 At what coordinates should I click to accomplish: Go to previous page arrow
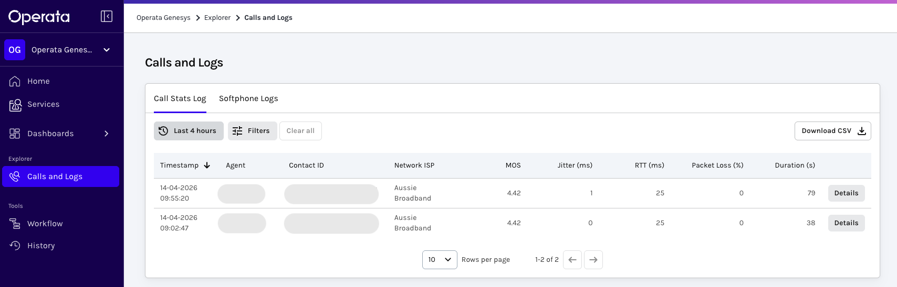pyautogui.click(x=572, y=260)
